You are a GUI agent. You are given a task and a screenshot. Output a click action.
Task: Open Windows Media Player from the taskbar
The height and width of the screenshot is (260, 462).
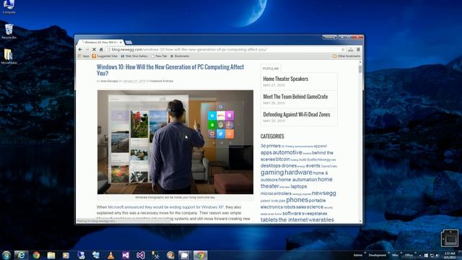[66, 255]
